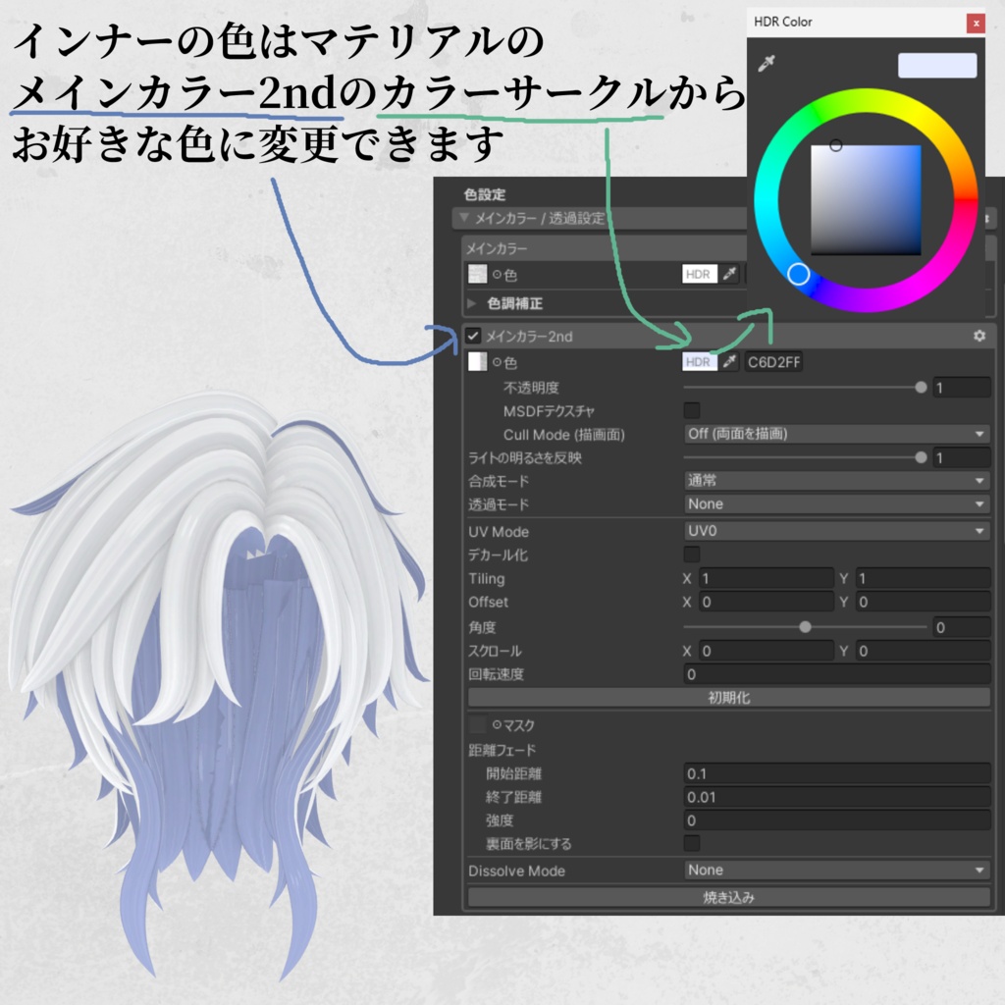Open the HDR color field of メインカラー

[x=699, y=275]
